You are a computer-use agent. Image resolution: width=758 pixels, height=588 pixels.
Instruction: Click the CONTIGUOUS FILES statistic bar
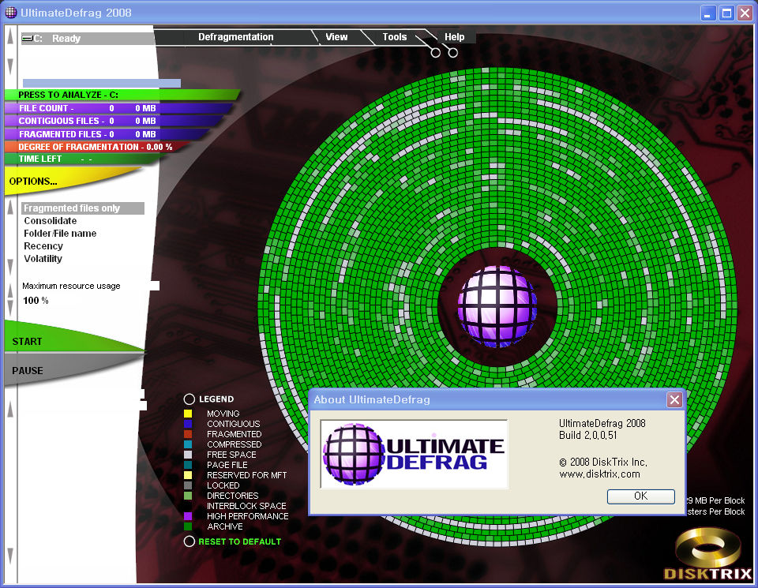(114, 121)
